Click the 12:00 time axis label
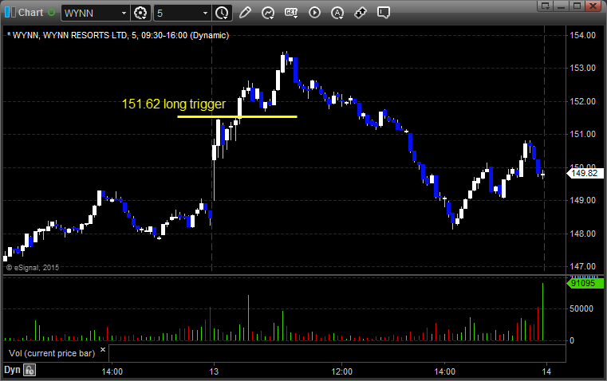The height and width of the screenshot is (381, 607). tap(342, 371)
